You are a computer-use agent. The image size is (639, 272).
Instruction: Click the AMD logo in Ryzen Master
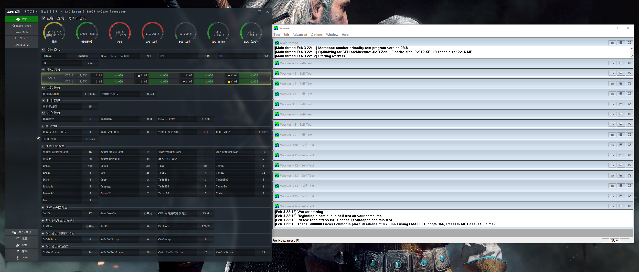click(x=13, y=12)
